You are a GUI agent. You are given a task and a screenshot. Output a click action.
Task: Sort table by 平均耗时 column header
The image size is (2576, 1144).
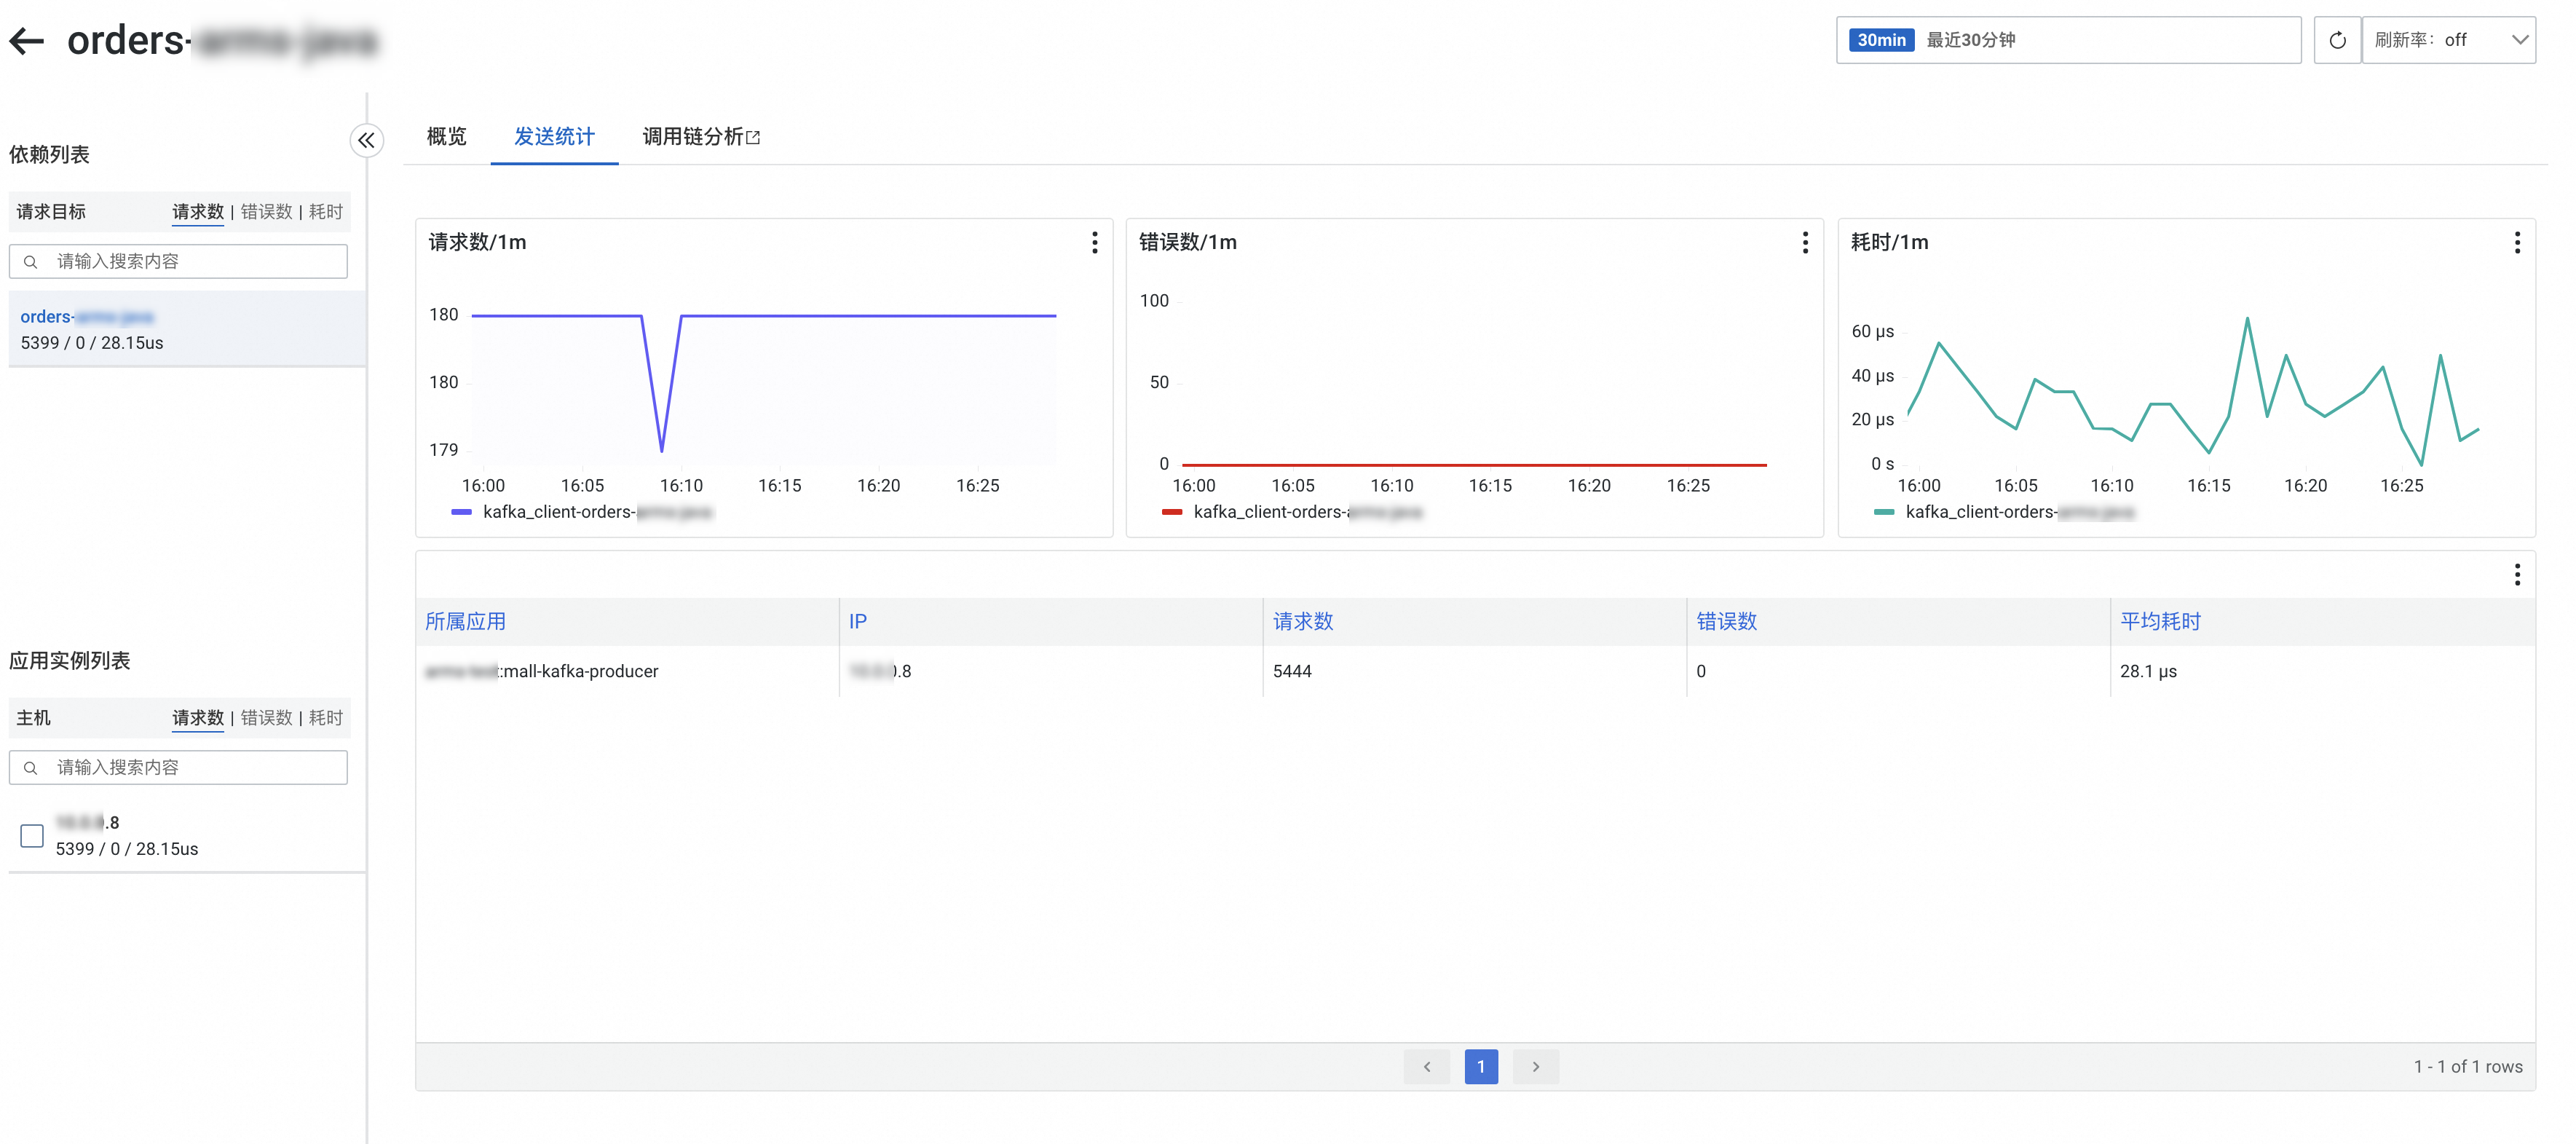click(2160, 622)
